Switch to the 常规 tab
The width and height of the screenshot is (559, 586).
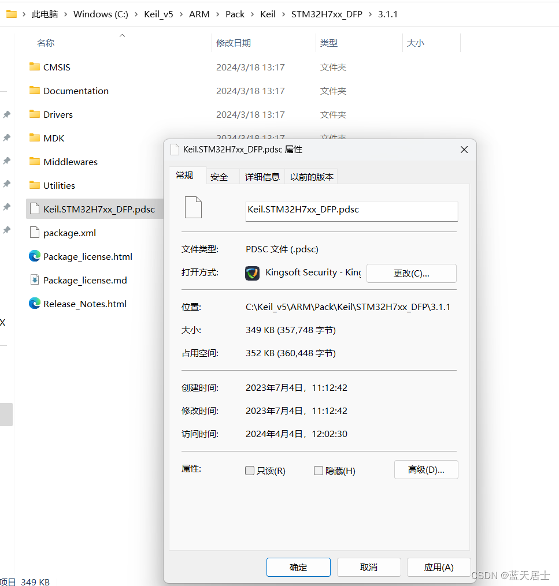tap(185, 176)
